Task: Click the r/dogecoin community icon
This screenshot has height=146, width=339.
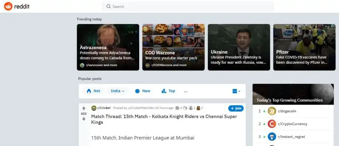Action: pyautogui.click(x=272, y=111)
